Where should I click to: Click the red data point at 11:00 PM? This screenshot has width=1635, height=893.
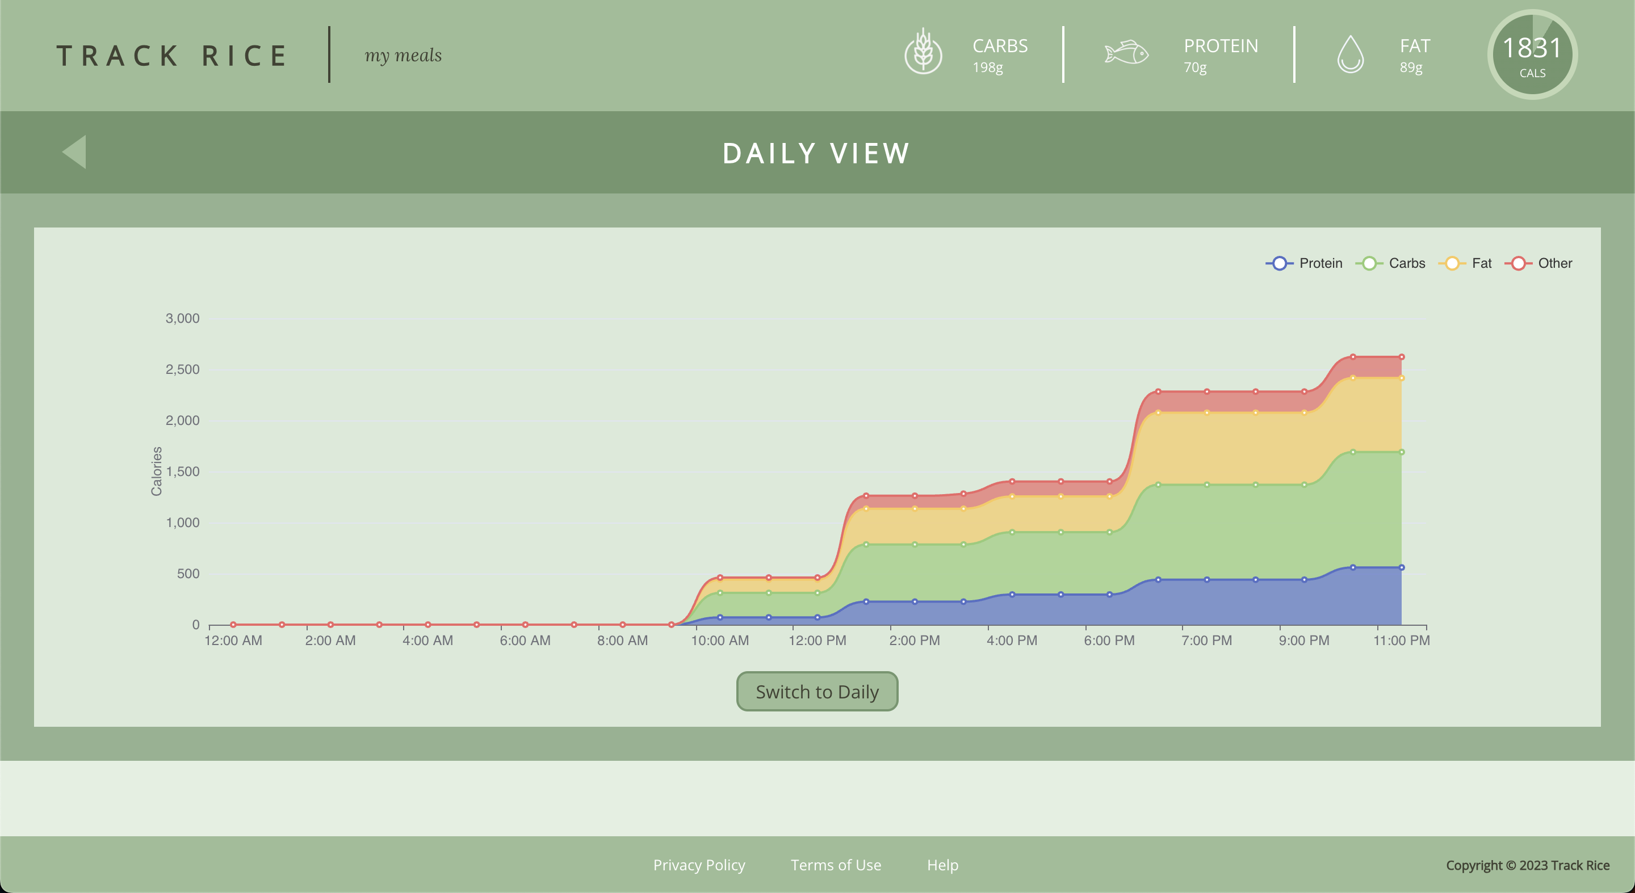(x=1402, y=357)
